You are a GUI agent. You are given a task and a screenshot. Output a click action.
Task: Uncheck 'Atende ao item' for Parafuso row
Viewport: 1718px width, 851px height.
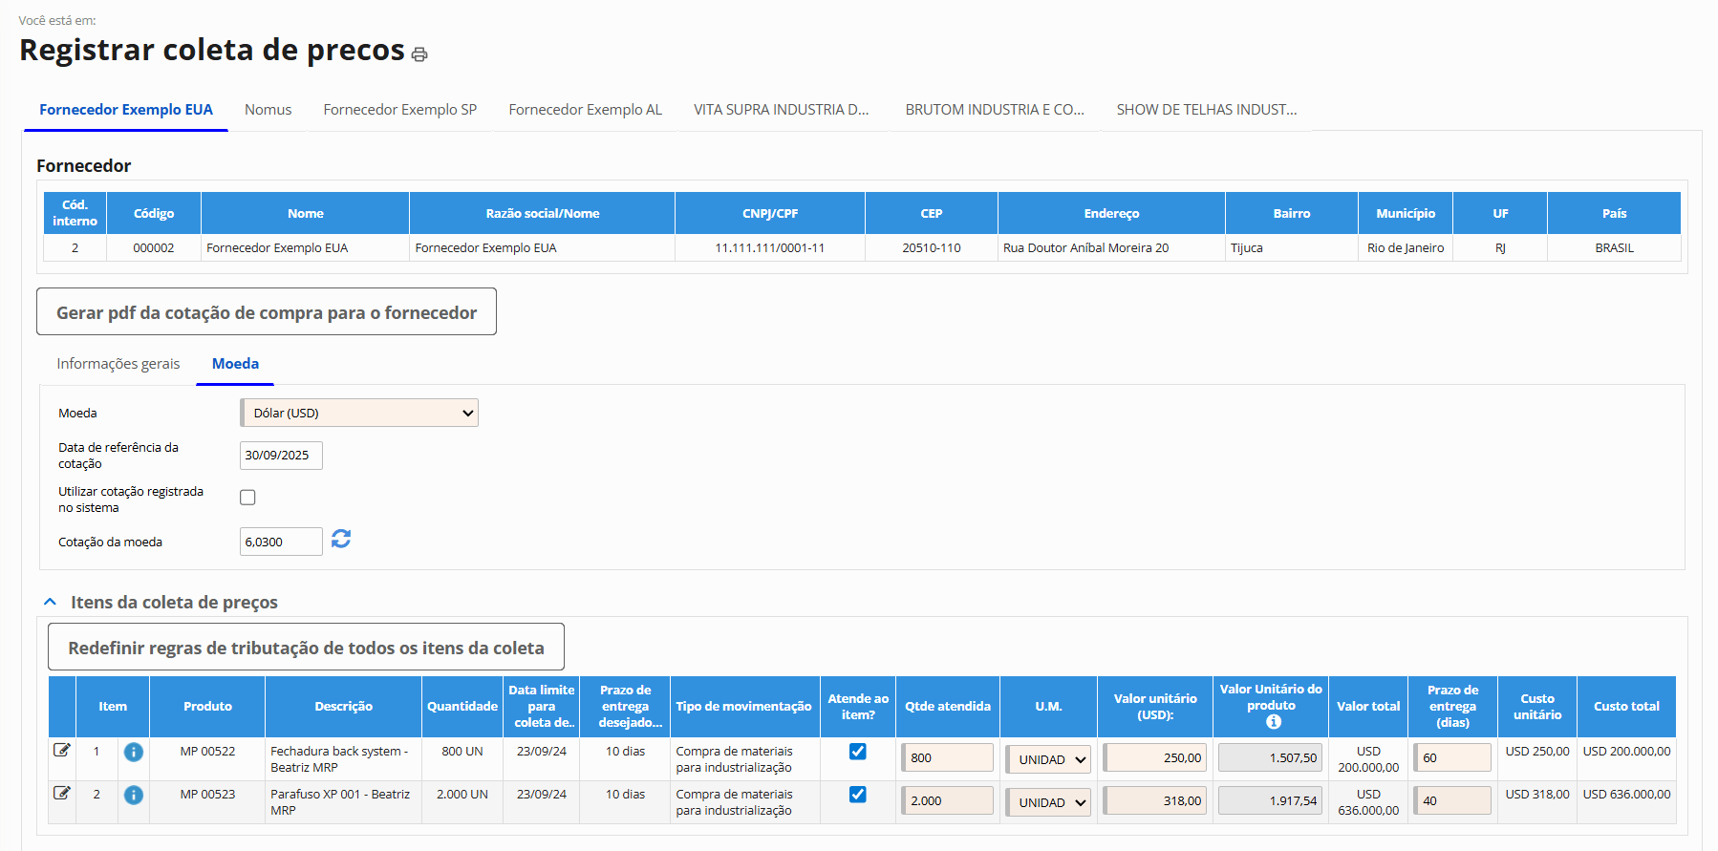858,795
